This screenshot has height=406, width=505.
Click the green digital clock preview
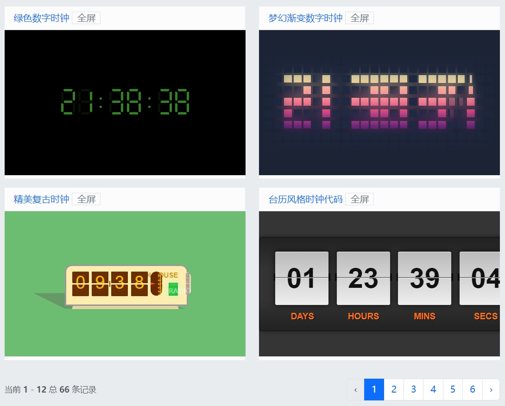click(125, 102)
